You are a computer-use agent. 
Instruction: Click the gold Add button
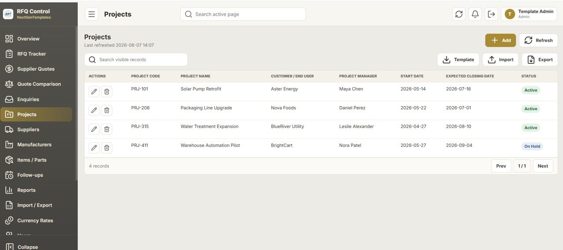coord(501,40)
